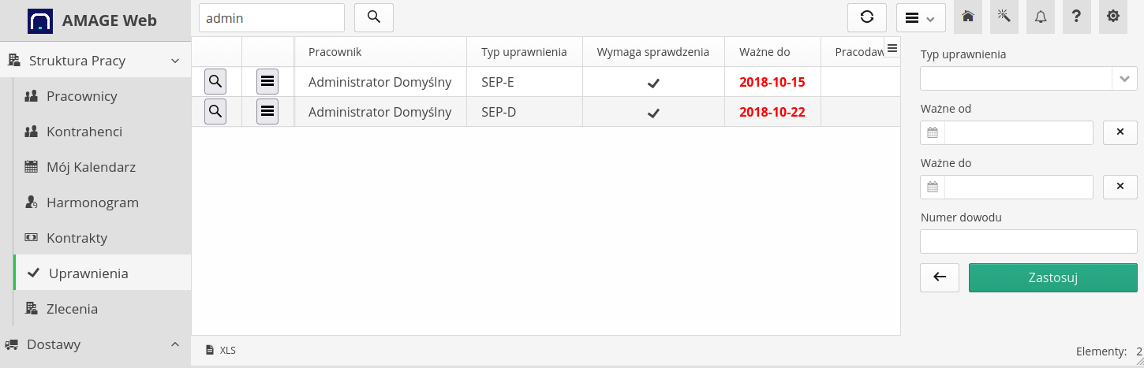Screen dimensions: 1144x368
Task: Collapse the Struktura Pracy section
Action: coord(175,61)
